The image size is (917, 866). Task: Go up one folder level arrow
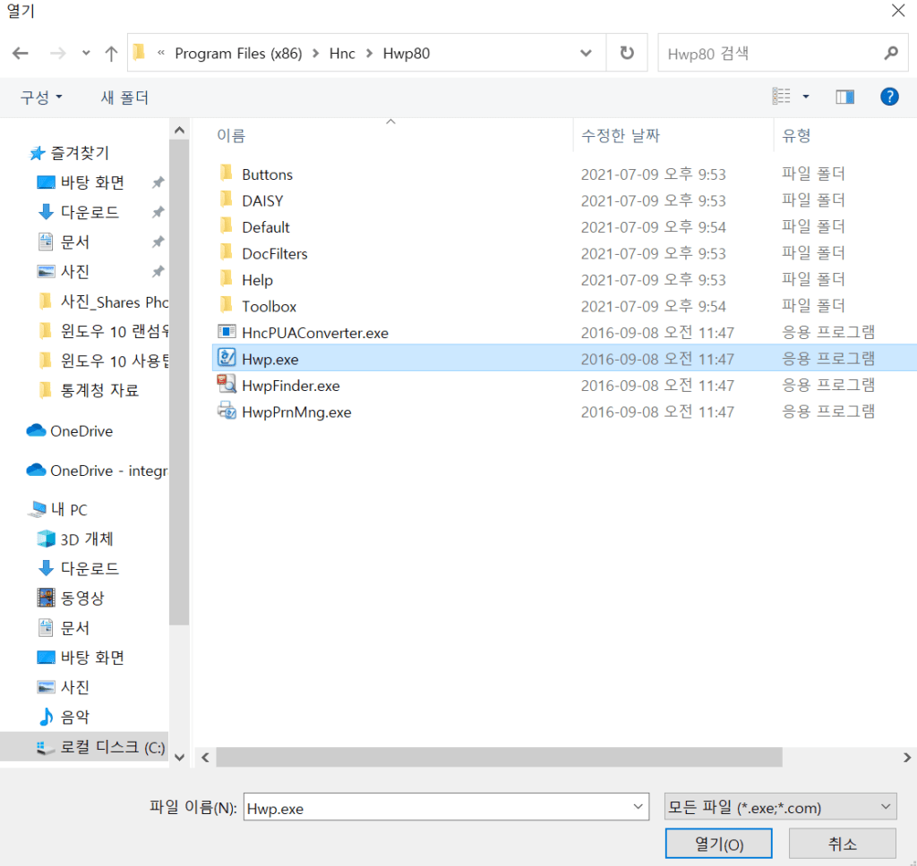[x=111, y=54]
